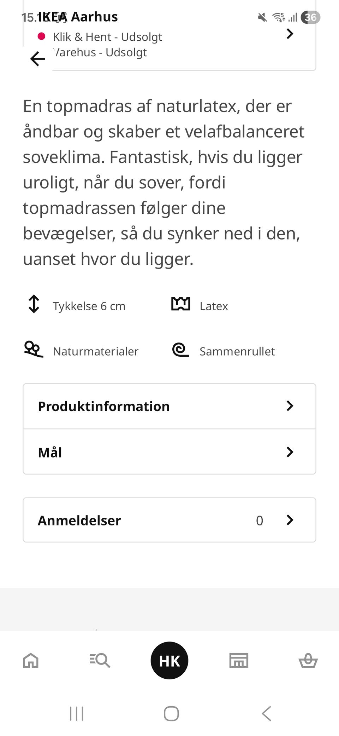Open the shopping basket icon
Image resolution: width=339 pixels, height=736 pixels.
point(308,660)
